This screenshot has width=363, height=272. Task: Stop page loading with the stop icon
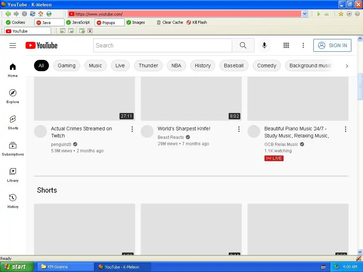point(24,14)
